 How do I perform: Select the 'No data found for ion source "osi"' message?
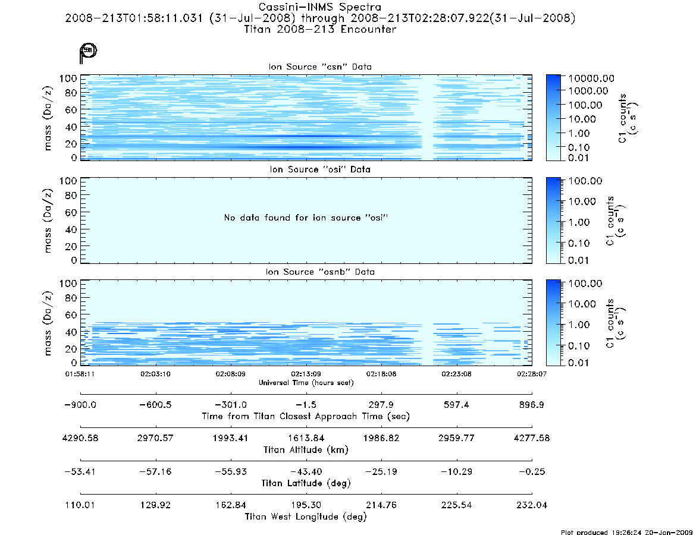pyautogui.click(x=306, y=218)
